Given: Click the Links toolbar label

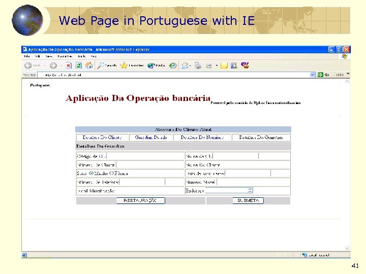Looking at the screenshot, I should 340,75.
